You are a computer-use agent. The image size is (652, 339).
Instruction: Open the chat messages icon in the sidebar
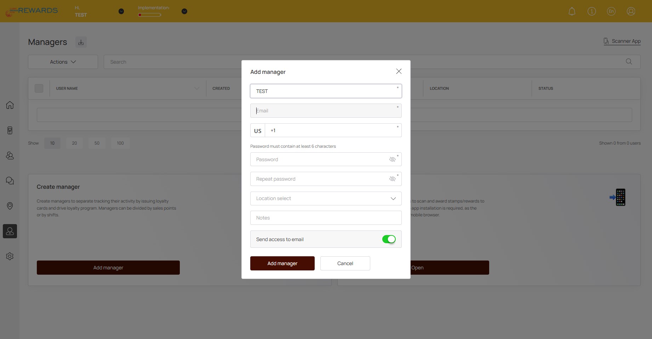(x=10, y=181)
